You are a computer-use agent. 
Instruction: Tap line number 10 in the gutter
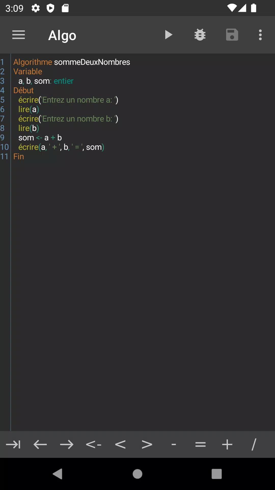(5, 147)
